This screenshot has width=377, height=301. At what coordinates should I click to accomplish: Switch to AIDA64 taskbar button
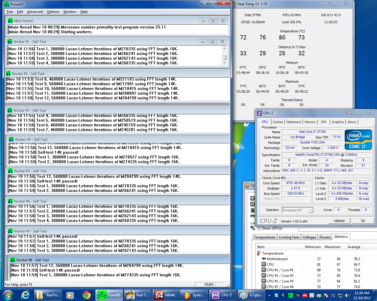pos(166,295)
